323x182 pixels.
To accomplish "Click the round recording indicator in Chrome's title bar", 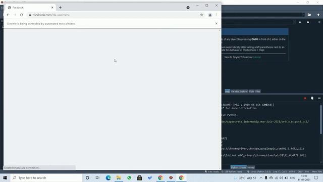I will tap(188, 8).
